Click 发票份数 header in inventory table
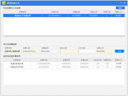The height and width of the screenshot is (96, 128). (x=107, y=60)
